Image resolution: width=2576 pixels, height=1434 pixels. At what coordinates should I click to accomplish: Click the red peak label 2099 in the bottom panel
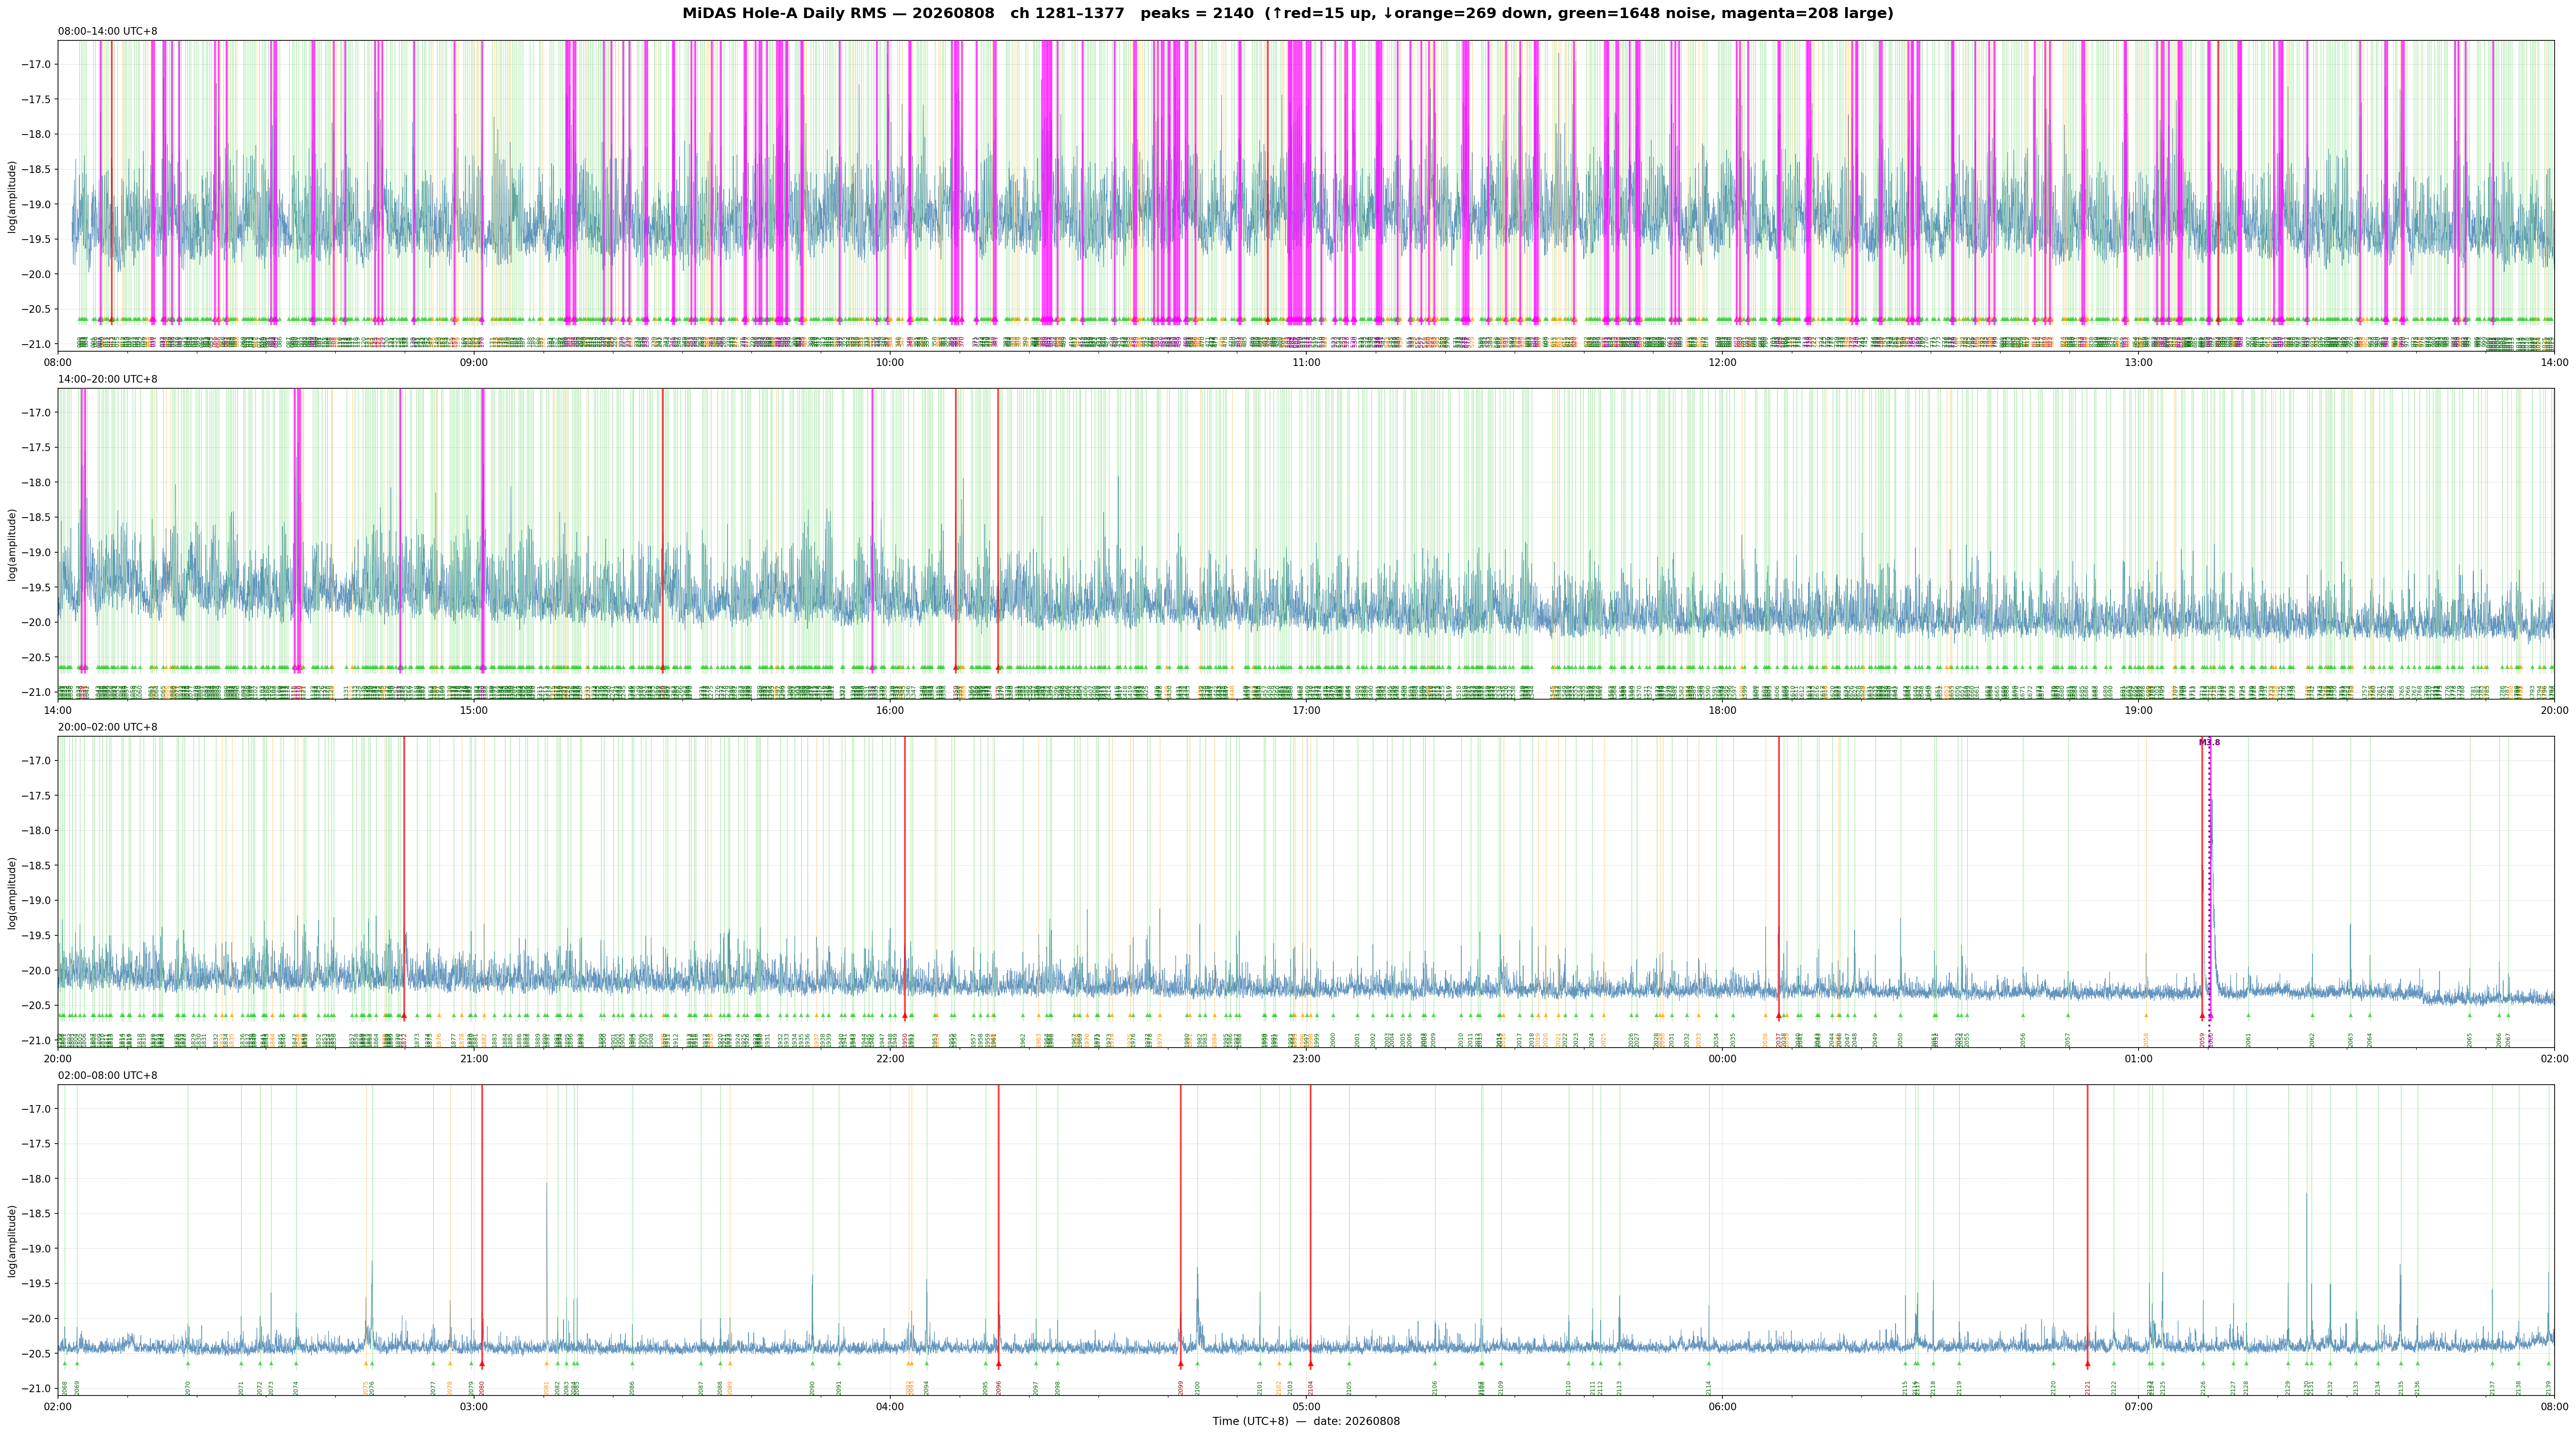(1181, 1388)
